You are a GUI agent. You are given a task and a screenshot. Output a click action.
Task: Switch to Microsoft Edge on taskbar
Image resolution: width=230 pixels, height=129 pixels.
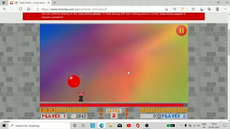[101, 125]
